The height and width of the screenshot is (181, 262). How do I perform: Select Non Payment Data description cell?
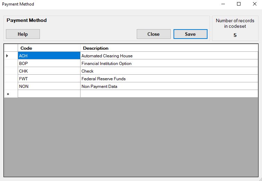point(169,86)
